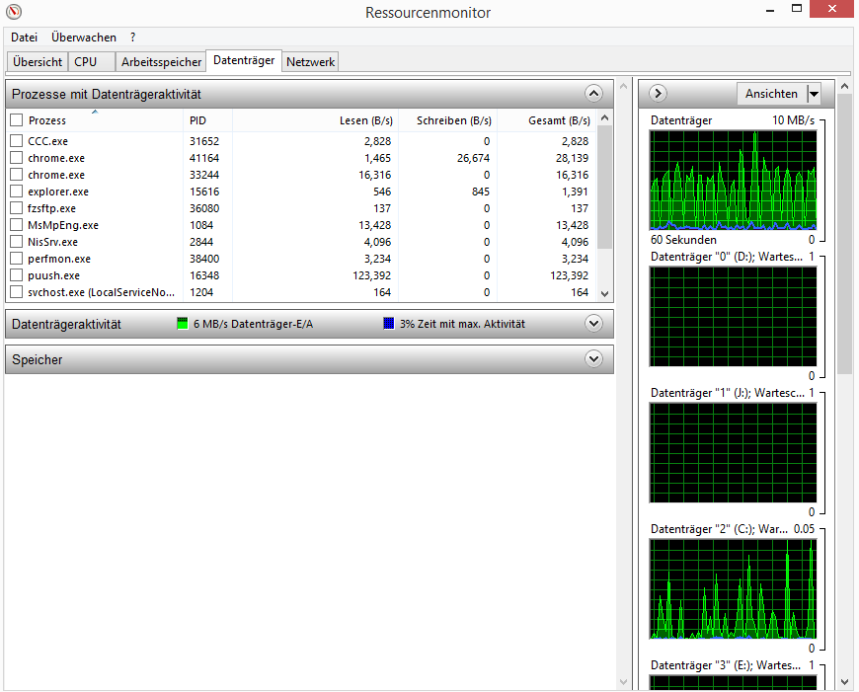This screenshot has height=692, width=859.
Task: Check the CCC.exe process checkbox
Action: click(17, 141)
